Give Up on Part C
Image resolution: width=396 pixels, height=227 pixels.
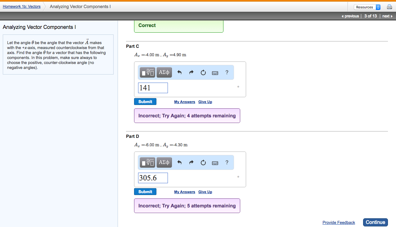click(205, 102)
